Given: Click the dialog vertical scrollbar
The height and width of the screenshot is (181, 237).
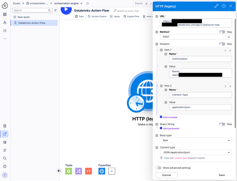Looking at the screenshot, I should (235, 73).
